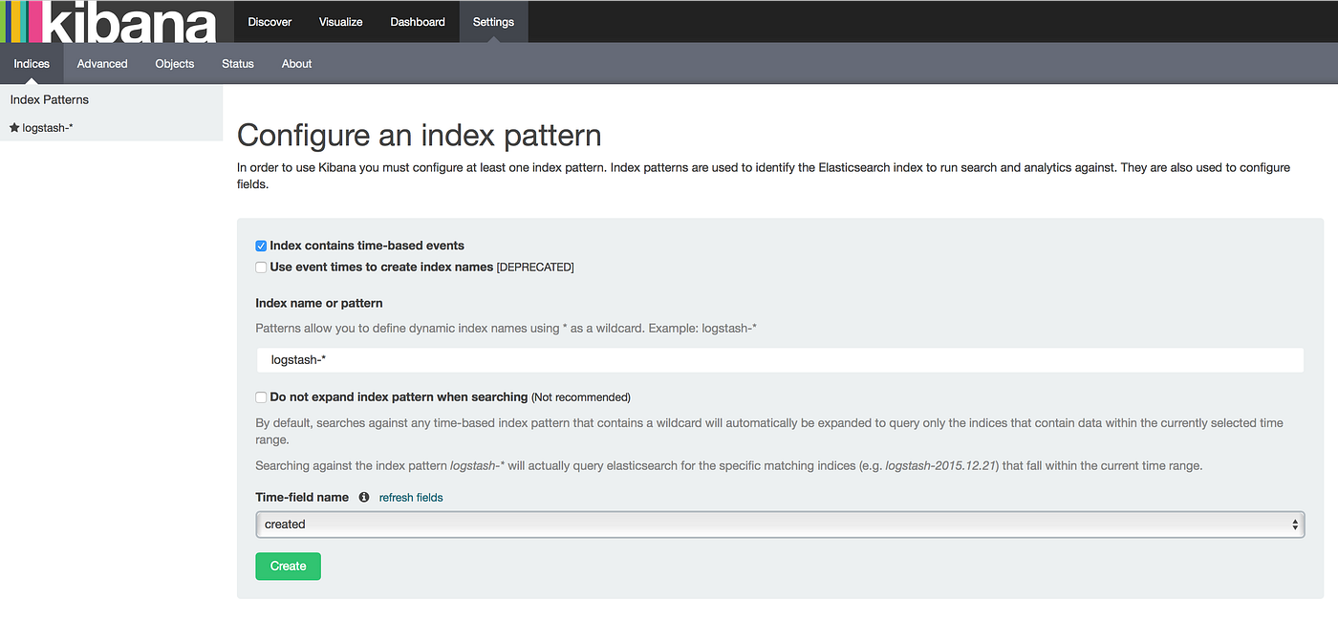Open the Advanced settings sub-tab
This screenshot has width=1338, height=621.
[x=102, y=64]
